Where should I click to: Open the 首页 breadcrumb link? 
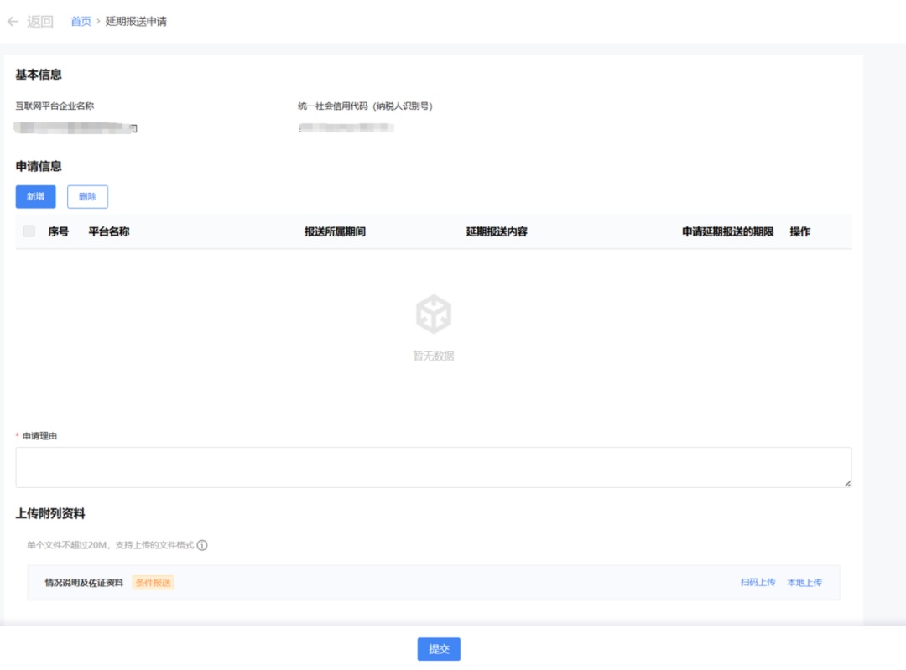pyautogui.click(x=81, y=22)
